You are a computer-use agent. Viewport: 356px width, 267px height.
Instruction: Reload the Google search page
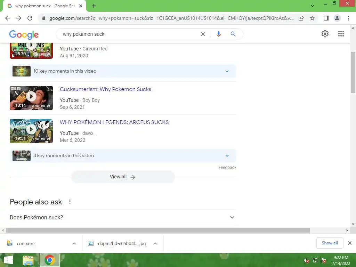30,18
